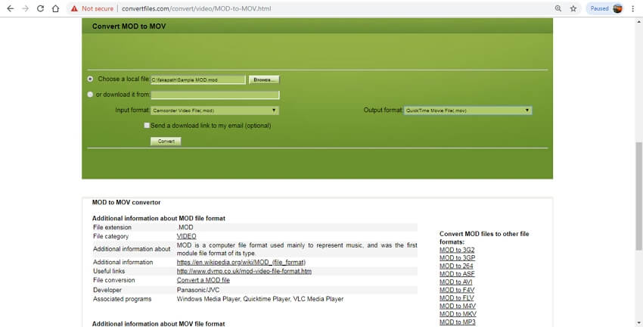Open the browser home page icon
Viewport: 643px width, 327px height.
(x=55, y=8)
